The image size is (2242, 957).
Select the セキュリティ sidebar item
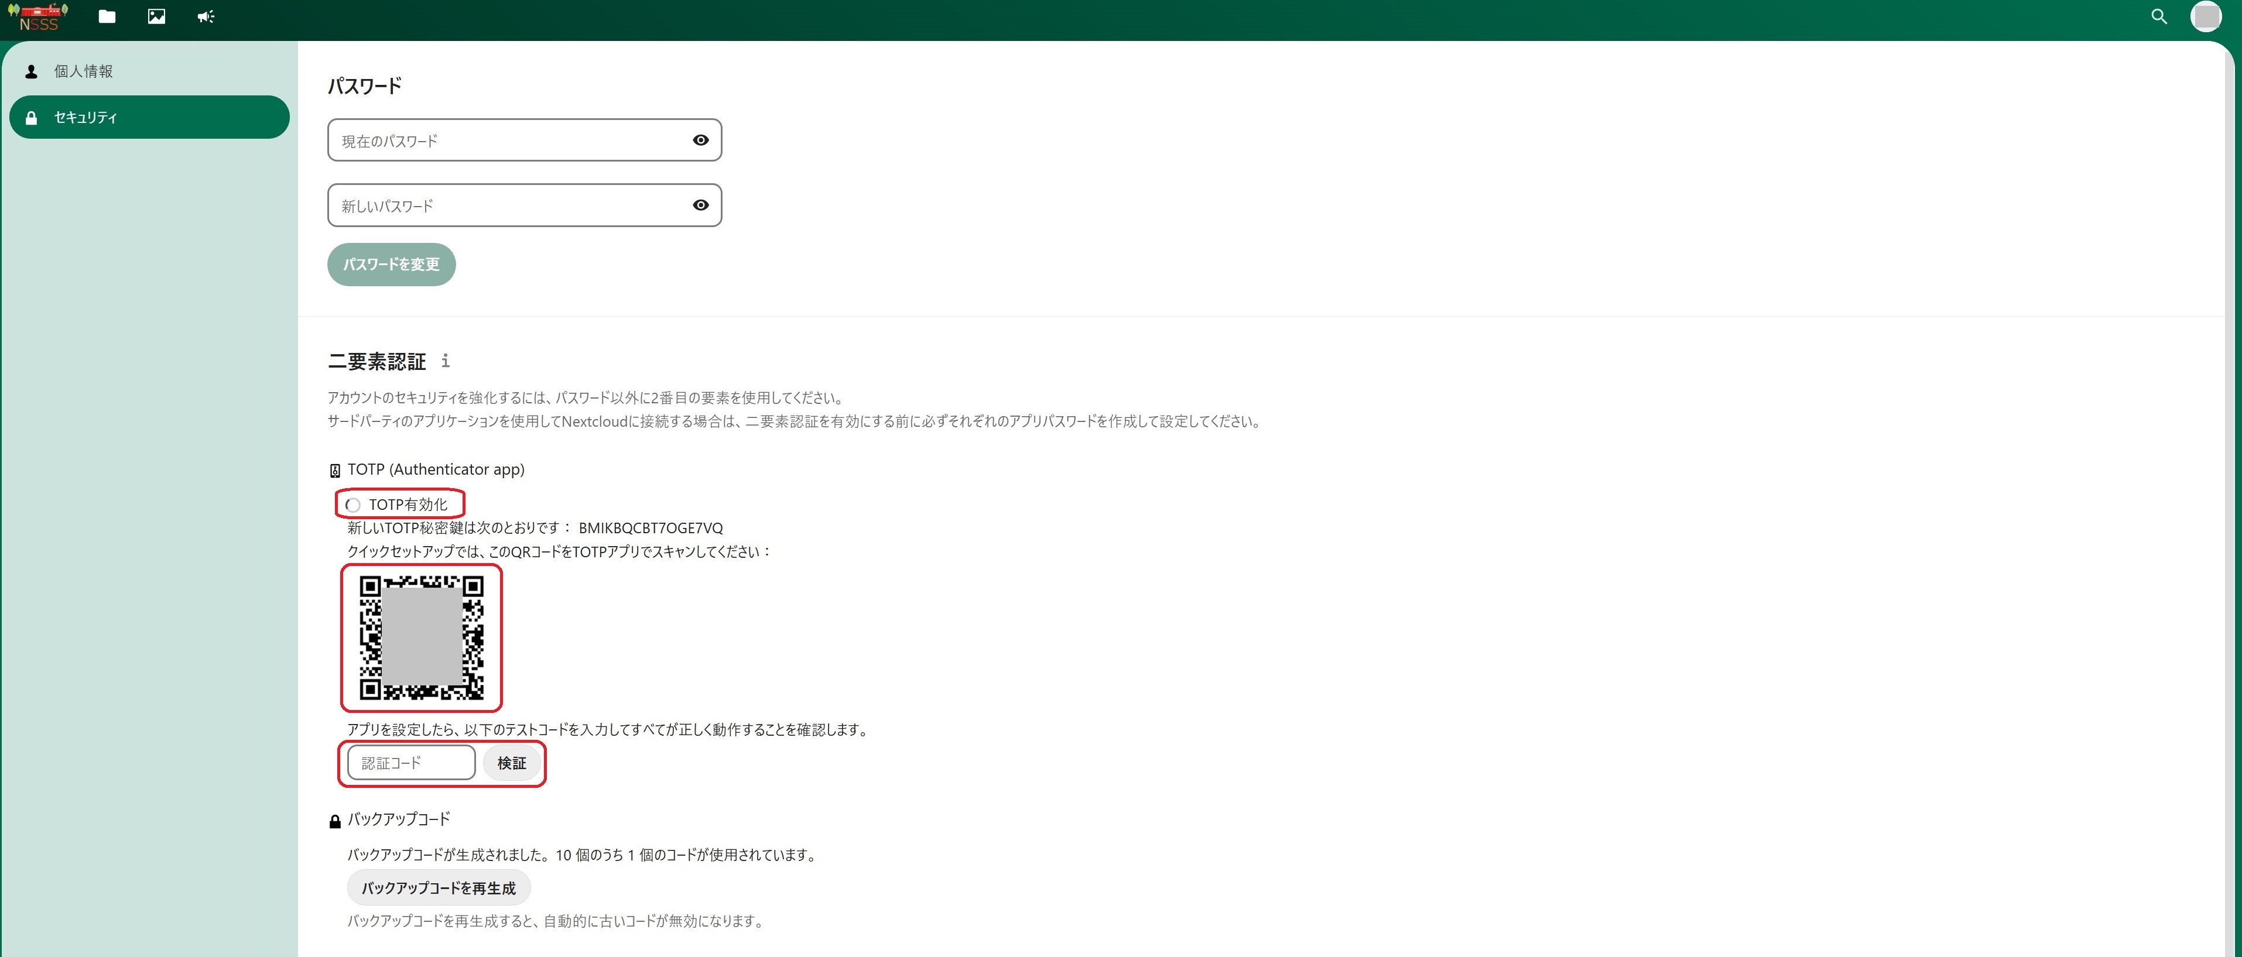coord(85,118)
